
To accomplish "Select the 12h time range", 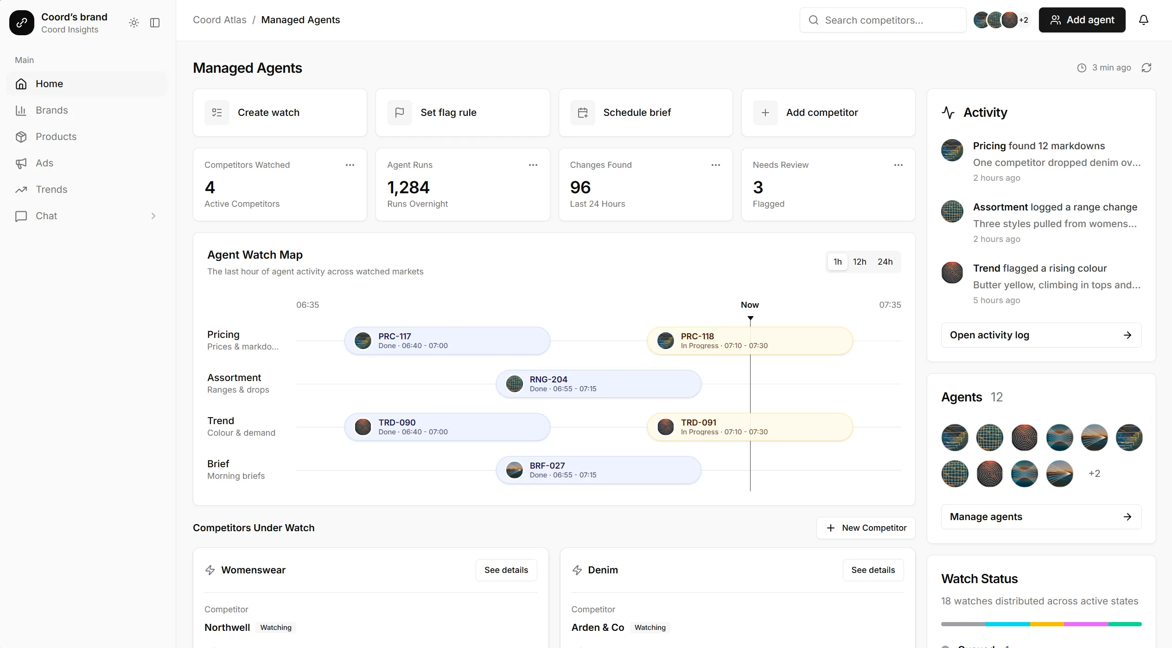I will coord(860,262).
